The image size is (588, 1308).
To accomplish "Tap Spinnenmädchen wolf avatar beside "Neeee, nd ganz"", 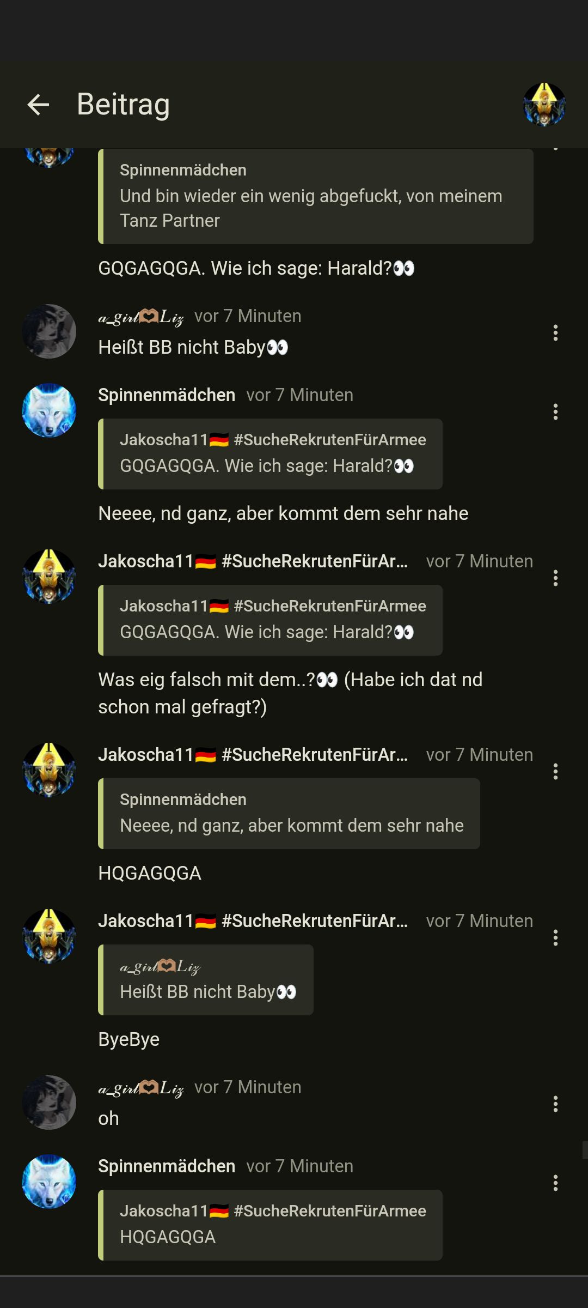I will pyautogui.click(x=49, y=410).
